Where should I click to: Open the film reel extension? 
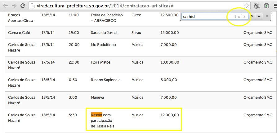(x=256, y=6)
